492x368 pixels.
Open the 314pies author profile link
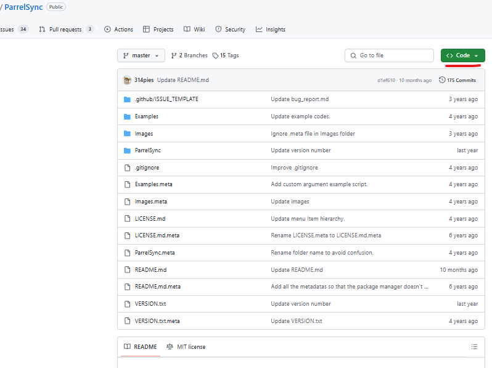(144, 80)
